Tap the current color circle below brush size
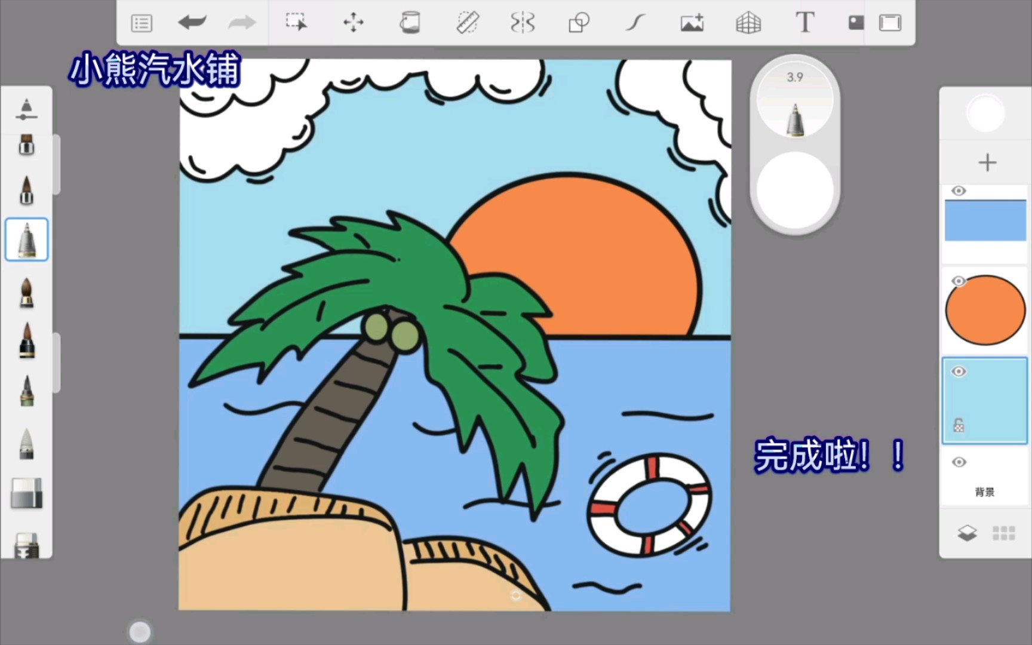 pos(795,190)
